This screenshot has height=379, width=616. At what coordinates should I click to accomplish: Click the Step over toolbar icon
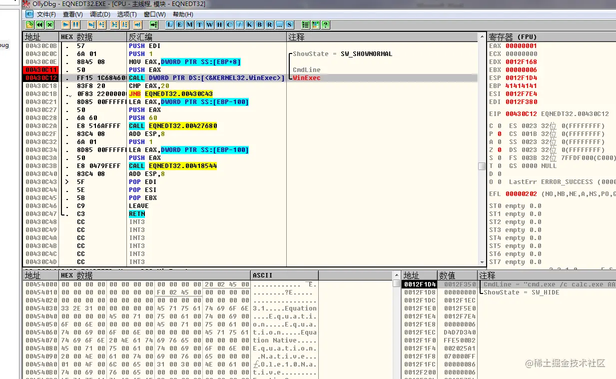pyautogui.click(x=101, y=24)
